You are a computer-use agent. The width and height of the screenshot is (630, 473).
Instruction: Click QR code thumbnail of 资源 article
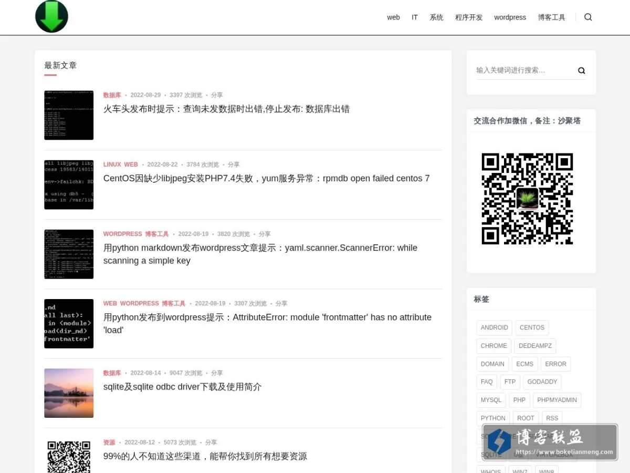pos(69,456)
